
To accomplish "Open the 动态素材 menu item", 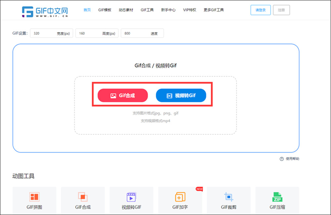I will point(126,10).
